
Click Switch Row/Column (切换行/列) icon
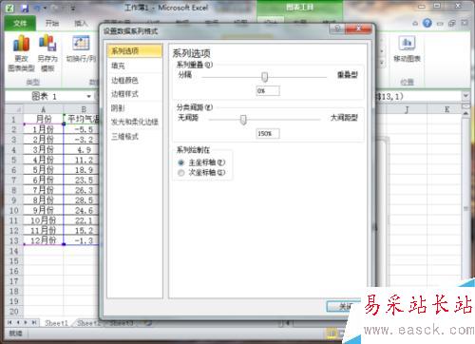point(81,49)
